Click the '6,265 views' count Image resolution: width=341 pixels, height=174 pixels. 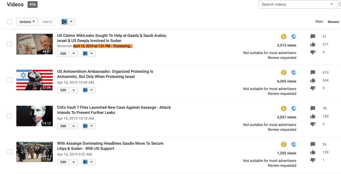[287, 81]
